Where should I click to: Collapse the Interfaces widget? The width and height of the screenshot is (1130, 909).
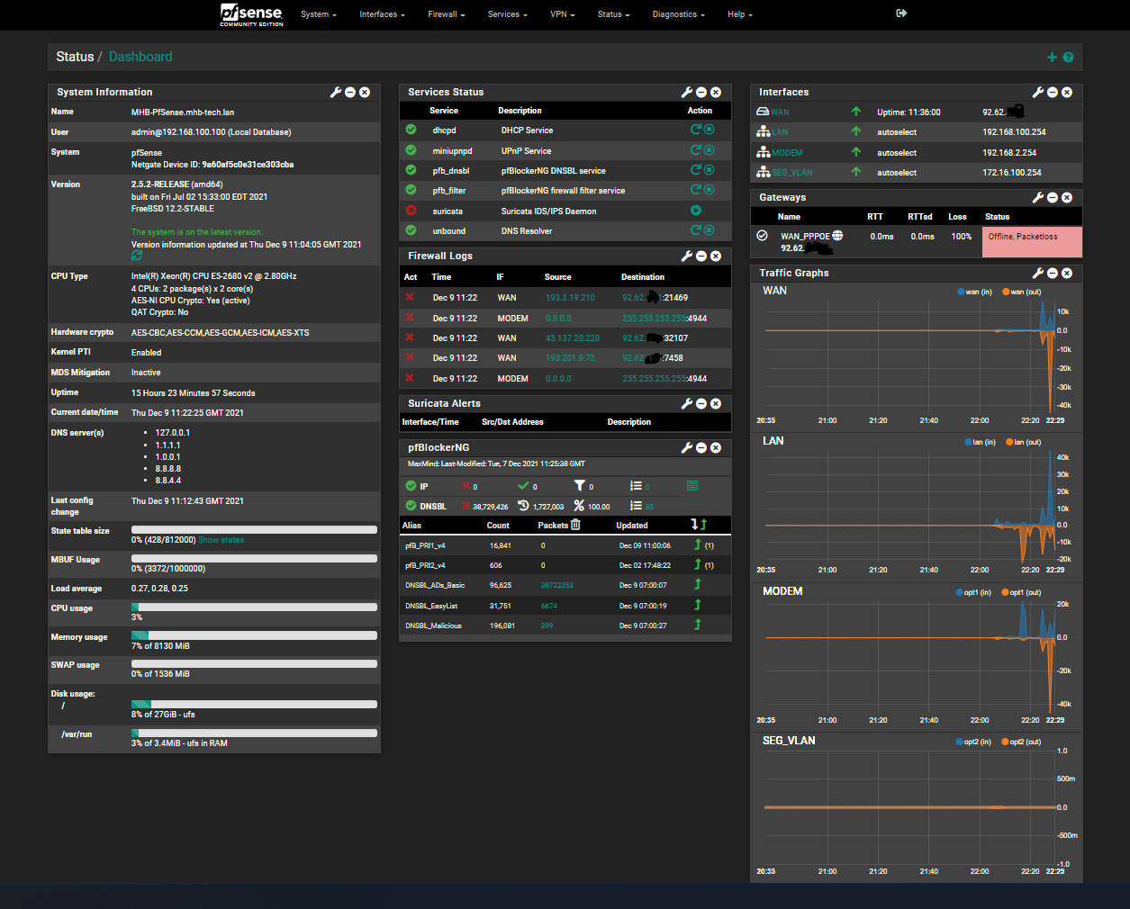pyautogui.click(x=1053, y=92)
